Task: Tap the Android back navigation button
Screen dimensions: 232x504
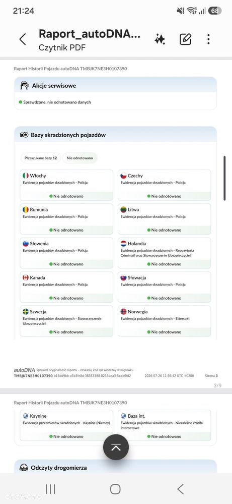Action: pos(180,489)
